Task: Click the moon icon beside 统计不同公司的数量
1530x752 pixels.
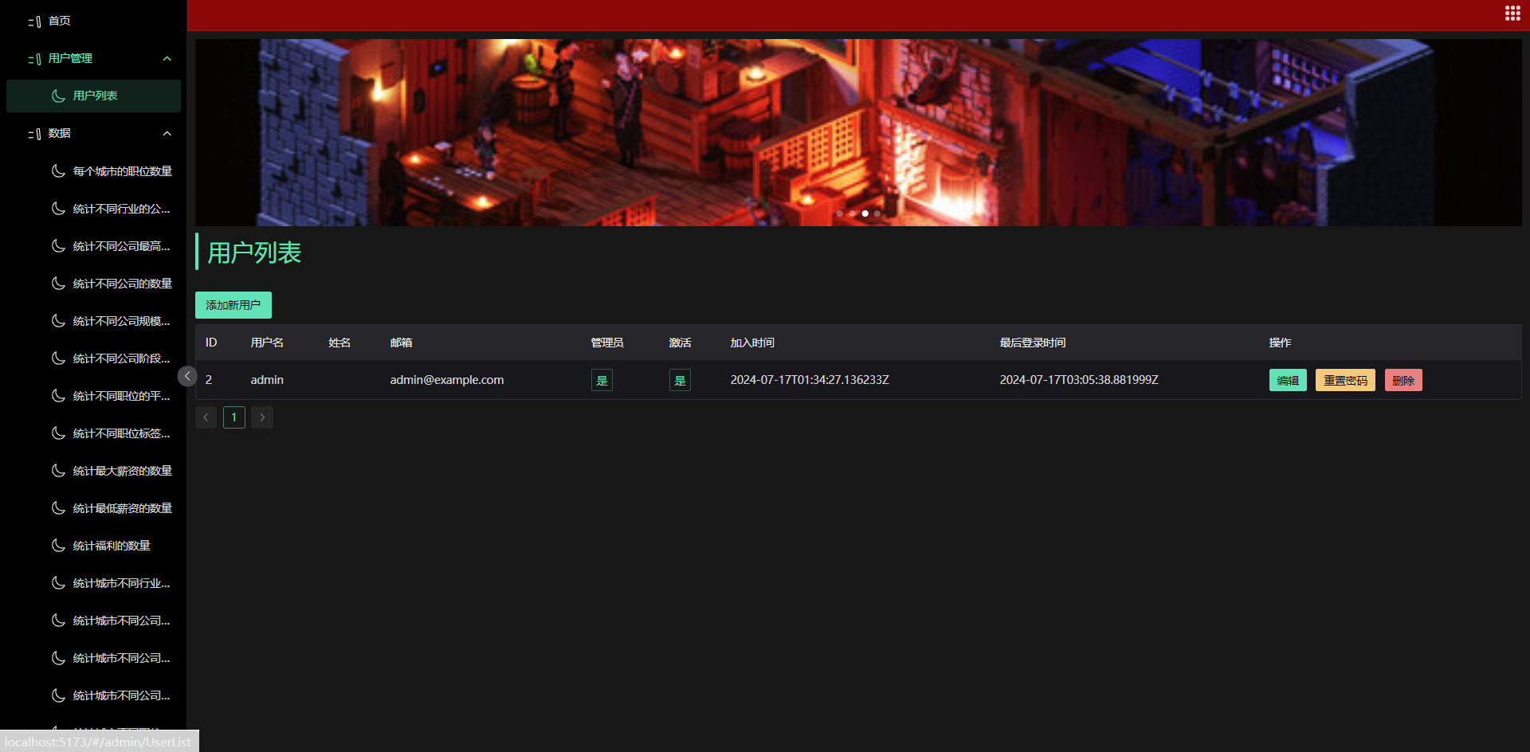Action: pyautogui.click(x=58, y=284)
